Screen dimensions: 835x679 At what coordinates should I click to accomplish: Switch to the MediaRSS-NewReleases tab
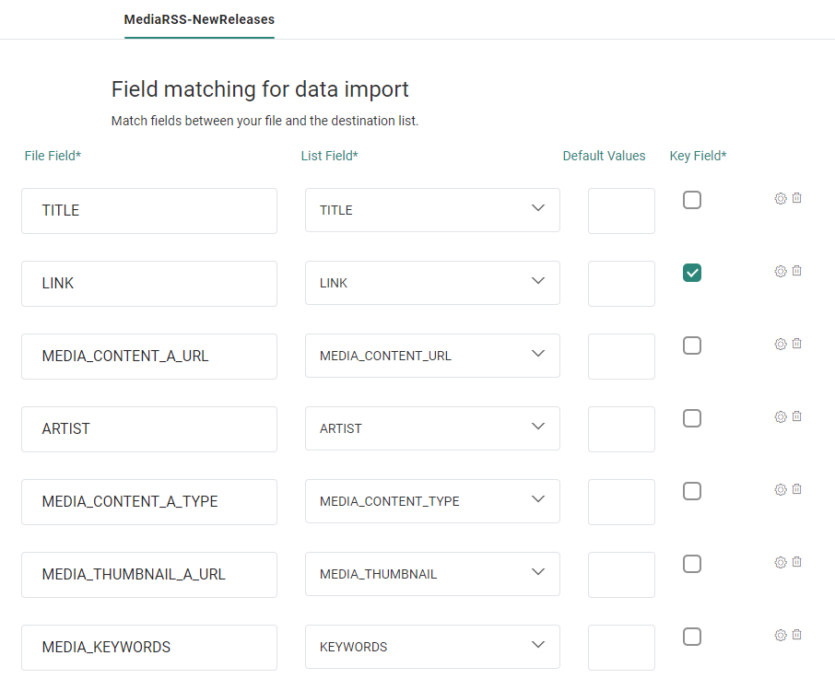[x=199, y=19]
